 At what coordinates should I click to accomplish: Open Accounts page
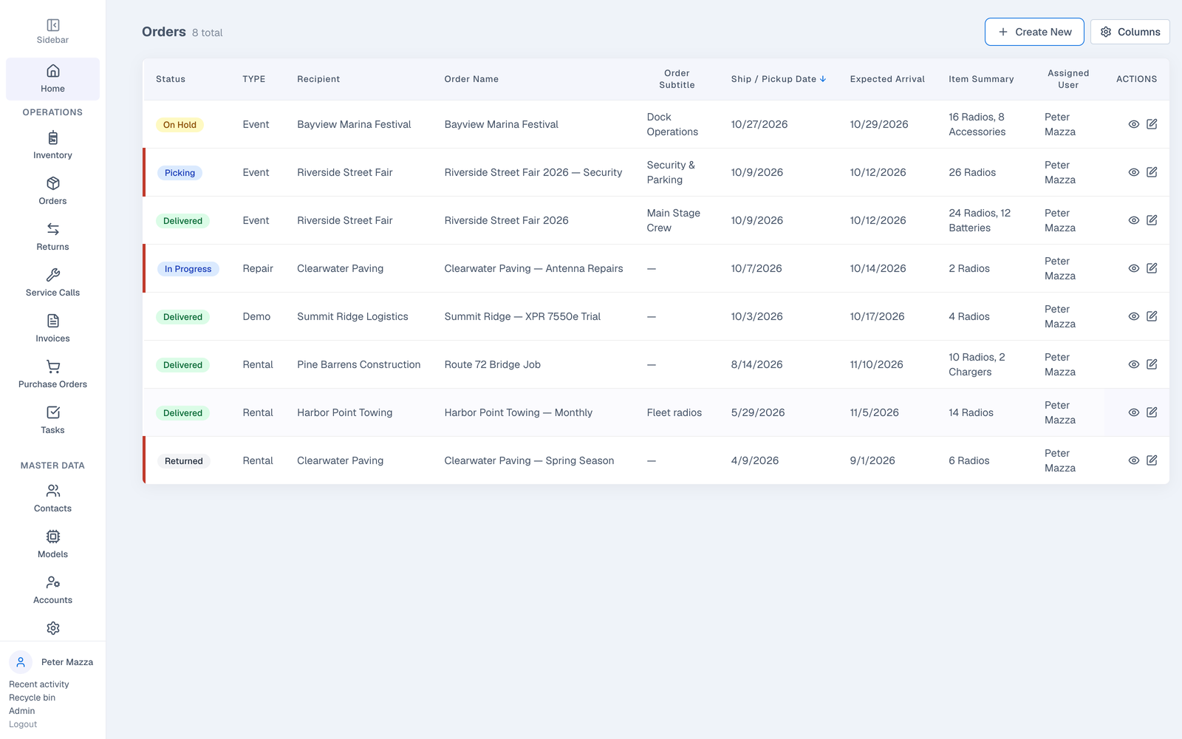click(x=52, y=590)
